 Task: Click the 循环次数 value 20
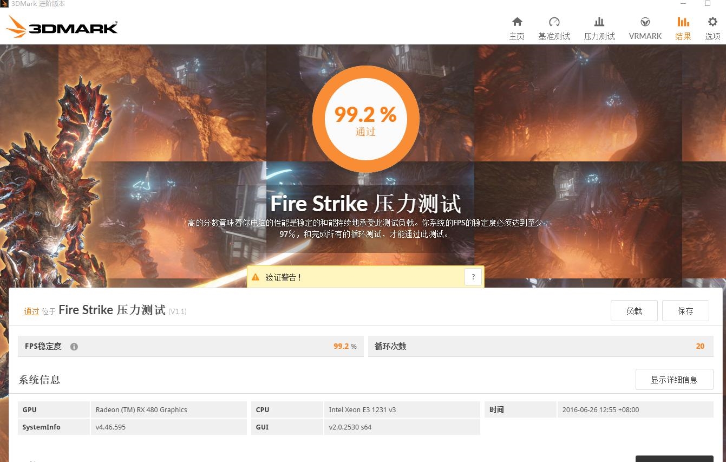700,346
